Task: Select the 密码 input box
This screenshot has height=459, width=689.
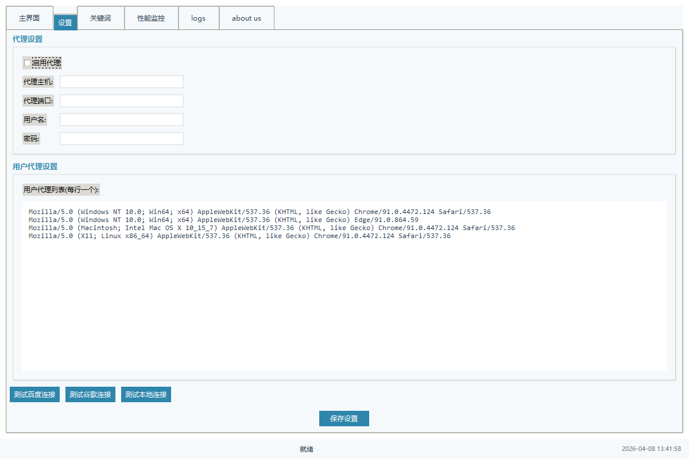Action: click(122, 139)
